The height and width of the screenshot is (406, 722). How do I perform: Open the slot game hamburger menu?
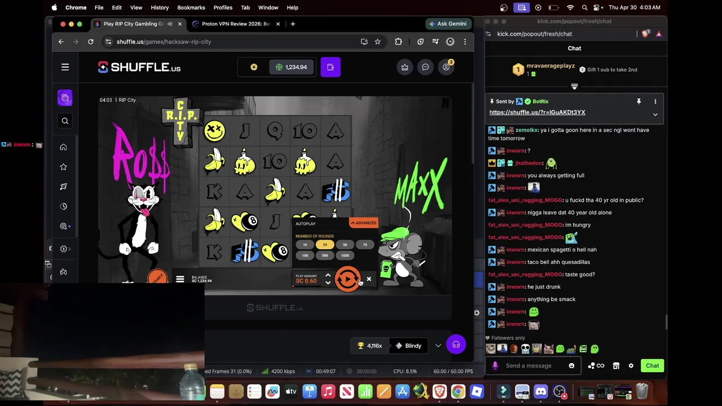point(180,279)
